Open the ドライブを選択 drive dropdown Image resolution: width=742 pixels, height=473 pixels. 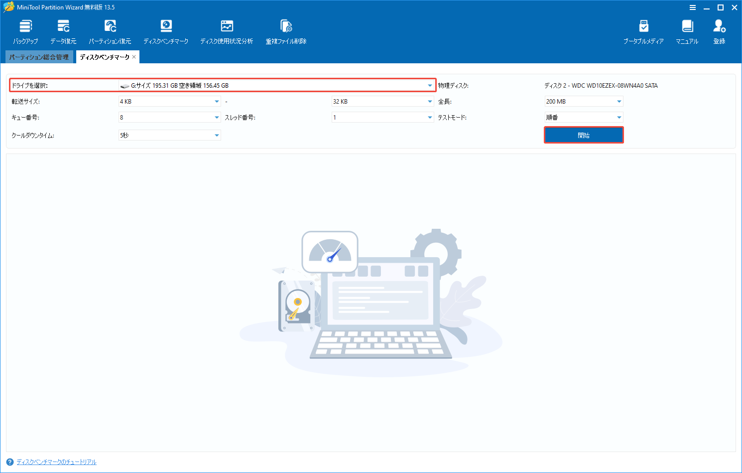point(429,85)
